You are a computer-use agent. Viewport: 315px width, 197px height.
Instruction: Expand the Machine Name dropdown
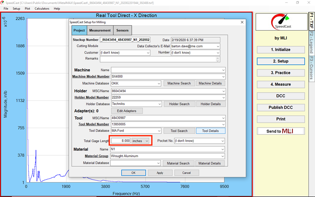223,70
